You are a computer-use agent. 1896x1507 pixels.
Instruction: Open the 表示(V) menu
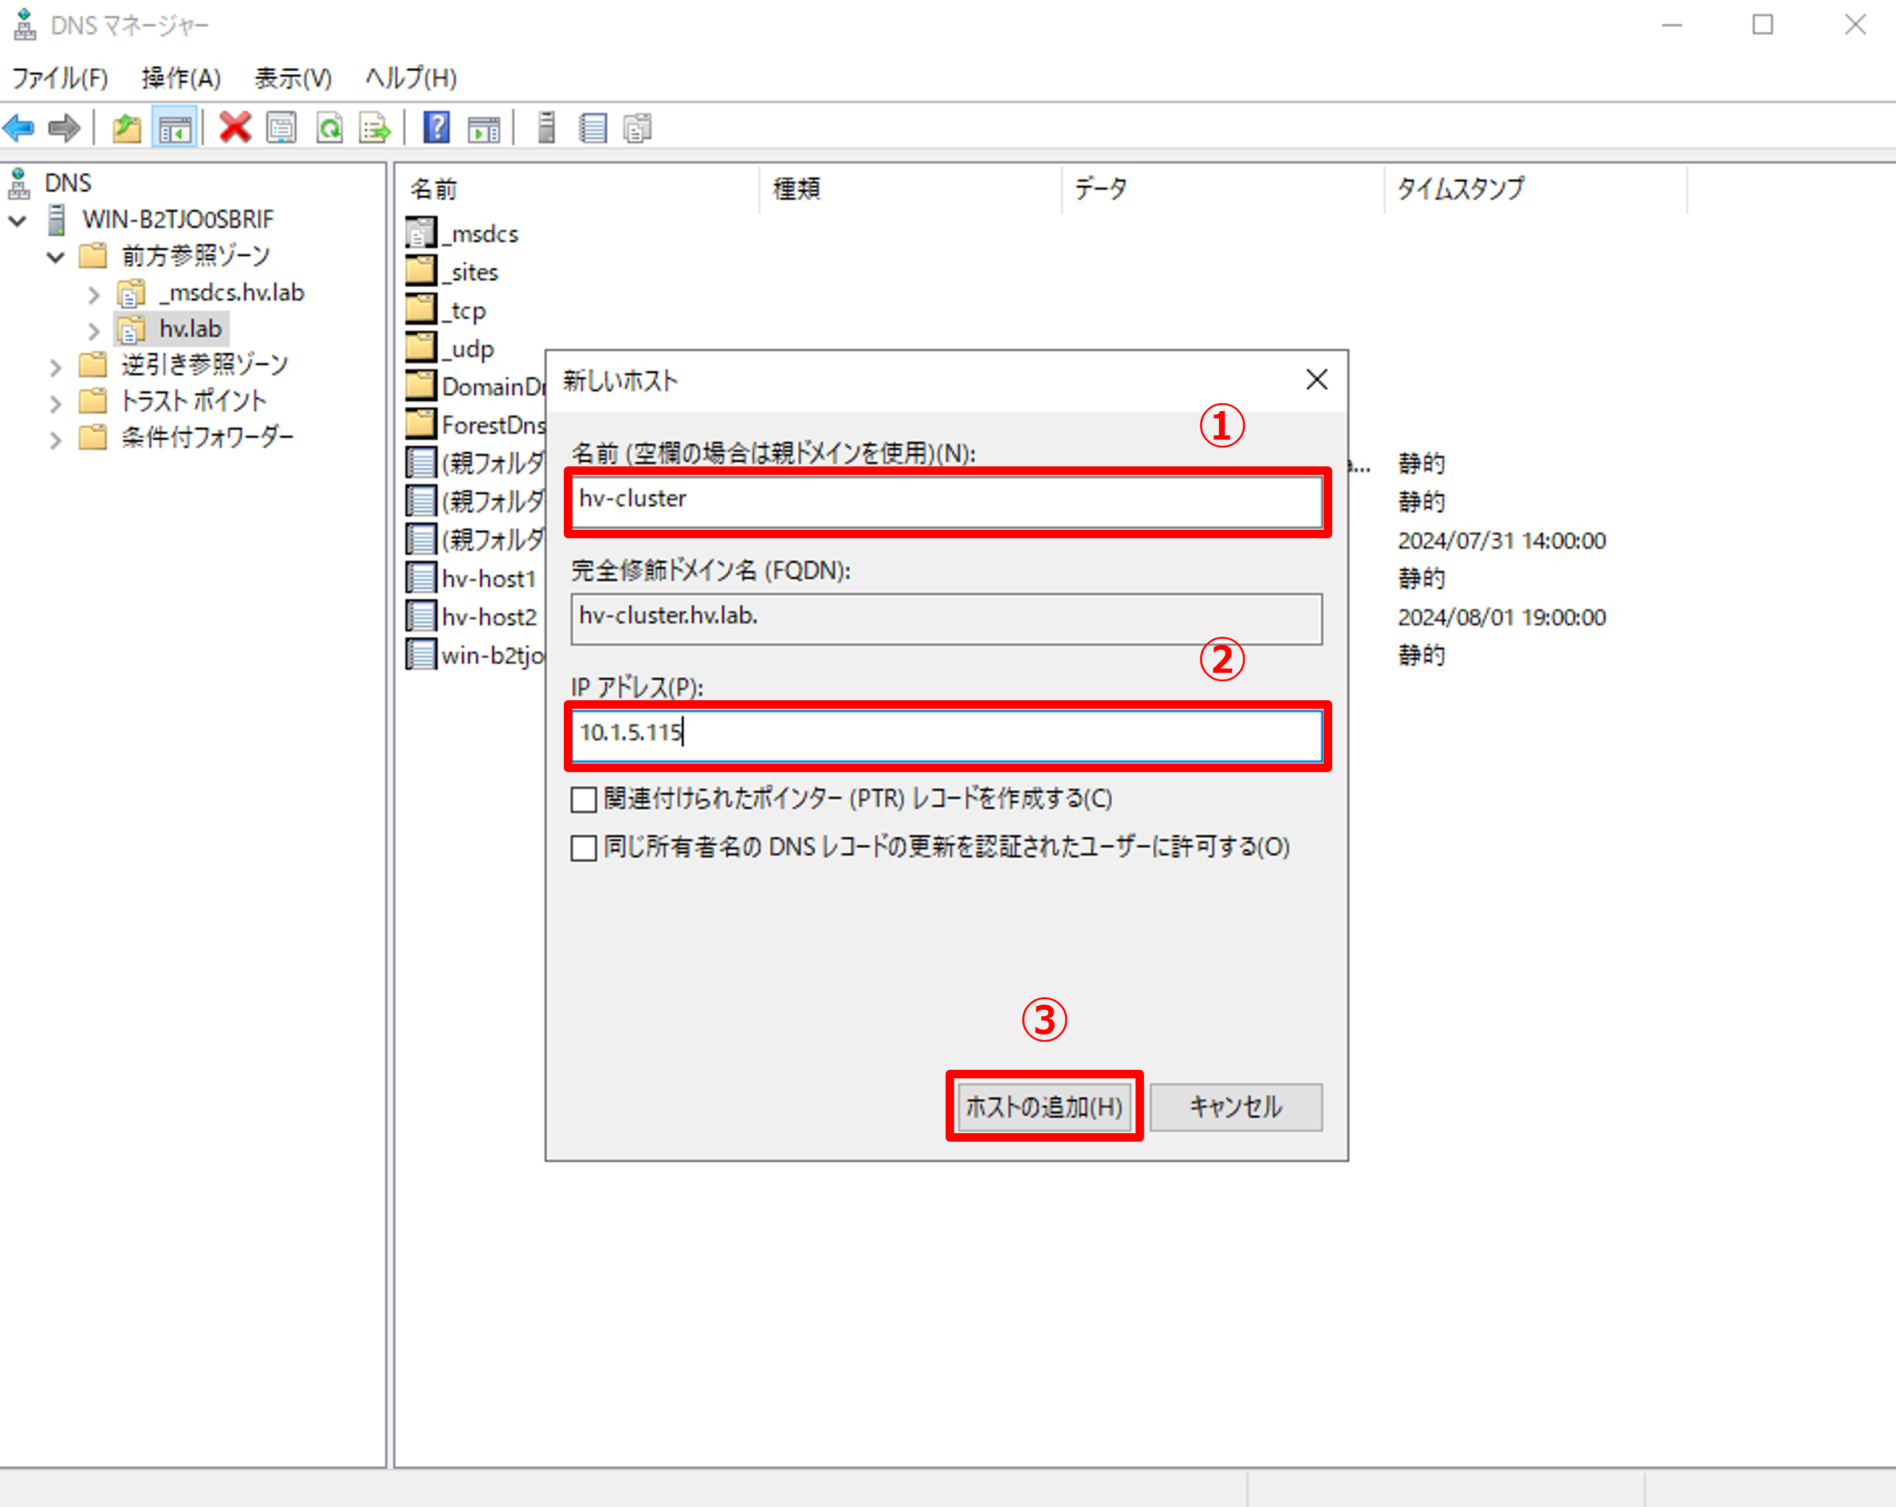(x=293, y=79)
